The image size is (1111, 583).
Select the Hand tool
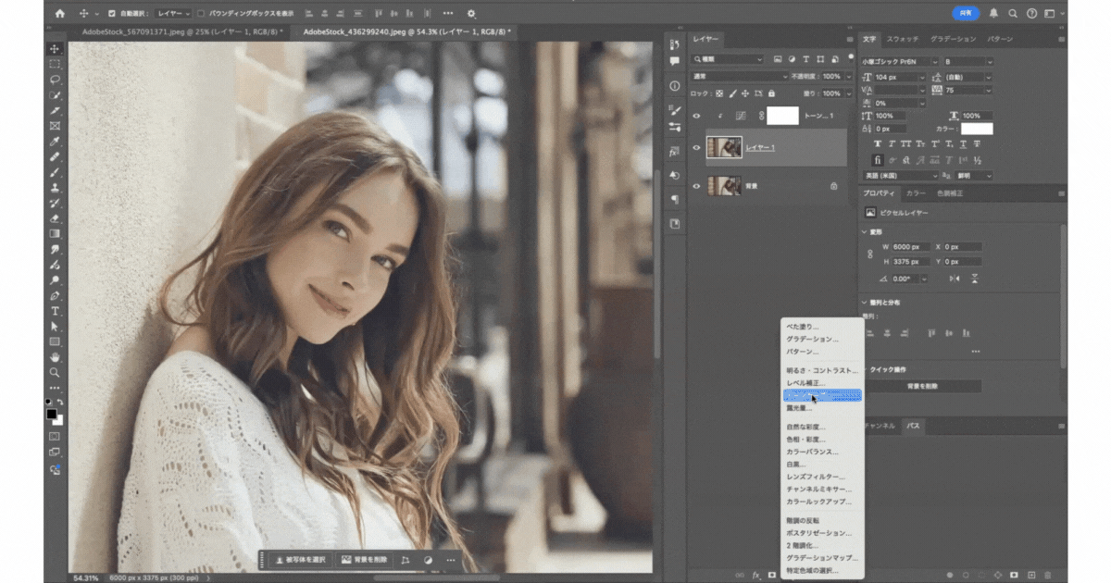point(55,357)
